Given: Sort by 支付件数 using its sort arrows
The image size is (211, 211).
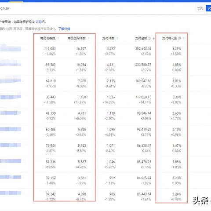Looking at the screenshot, I should pos(117,38).
